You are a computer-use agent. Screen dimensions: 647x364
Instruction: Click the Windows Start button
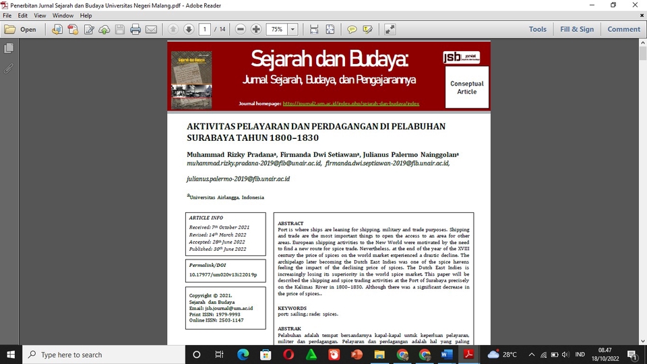coord(11,355)
